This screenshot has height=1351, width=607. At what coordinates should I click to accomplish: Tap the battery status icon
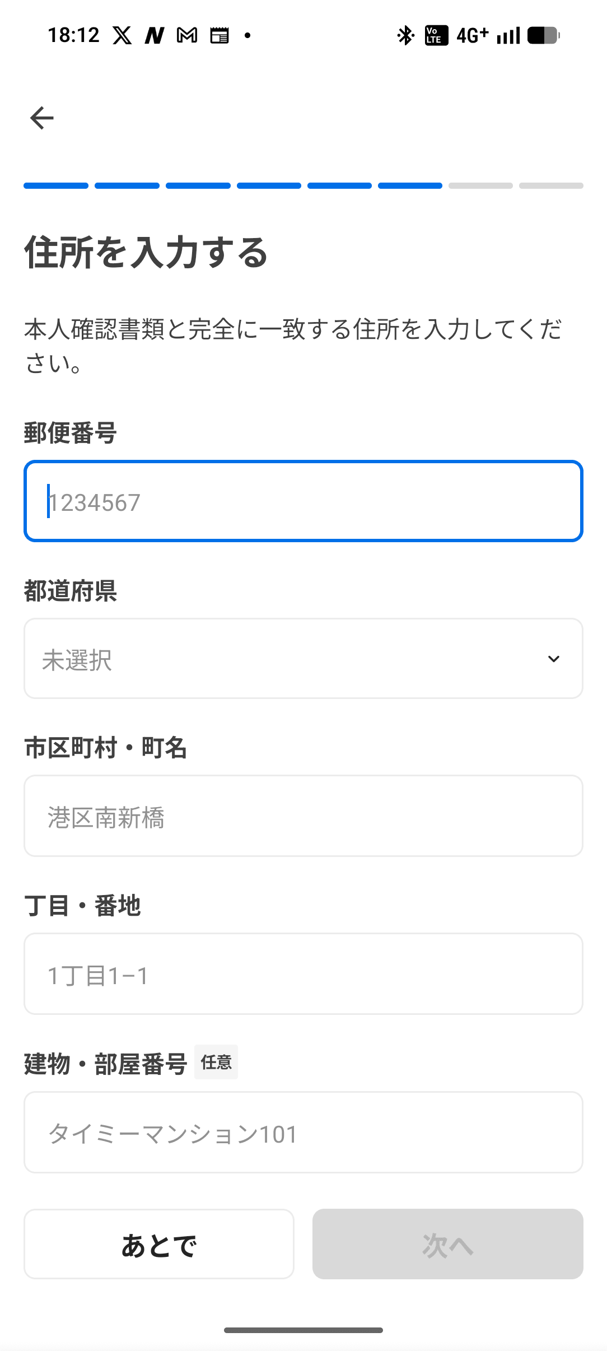543,36
